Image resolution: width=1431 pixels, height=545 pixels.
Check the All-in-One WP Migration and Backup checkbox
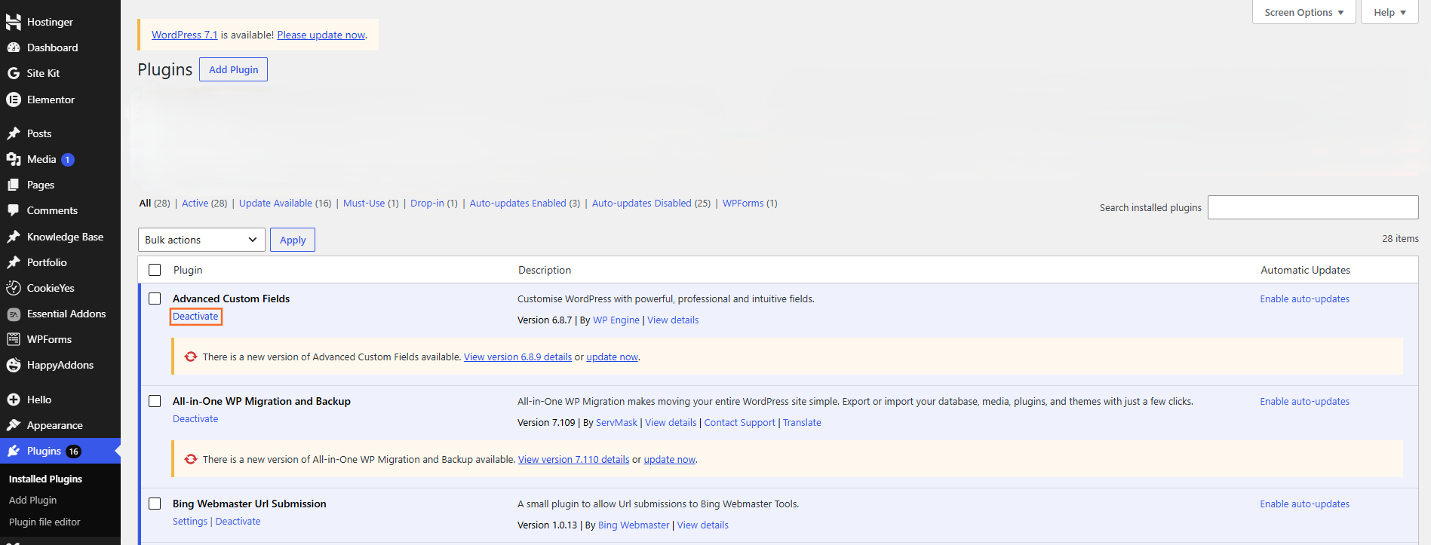155,401
